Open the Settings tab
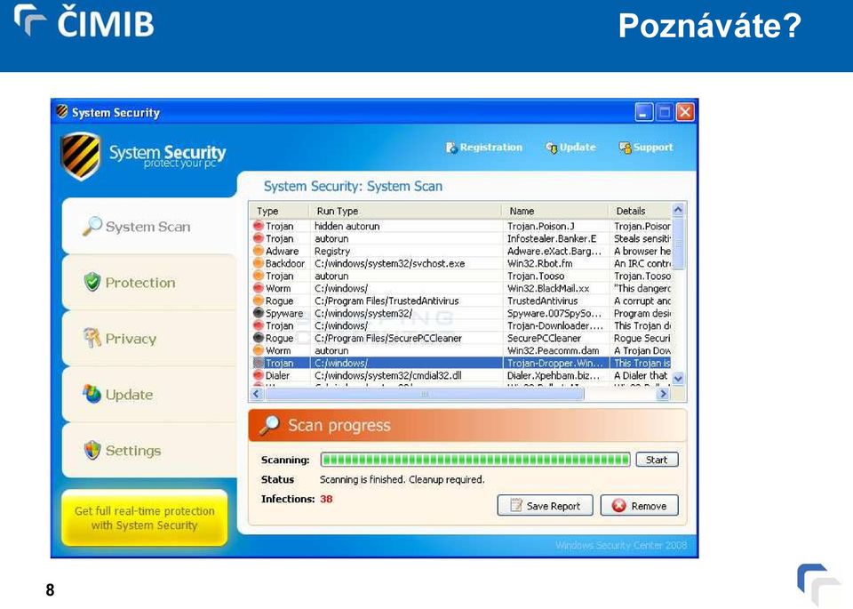Screen dimensions: 853x609 149,450
